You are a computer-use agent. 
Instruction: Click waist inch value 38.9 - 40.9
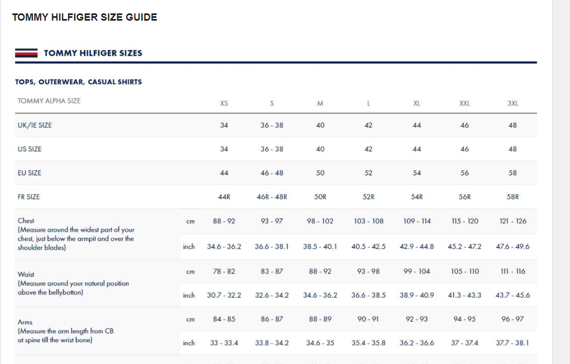pos(416,295)
